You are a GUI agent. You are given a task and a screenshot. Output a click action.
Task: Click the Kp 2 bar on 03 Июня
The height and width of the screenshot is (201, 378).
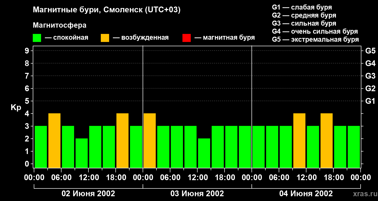pos(204,153)
